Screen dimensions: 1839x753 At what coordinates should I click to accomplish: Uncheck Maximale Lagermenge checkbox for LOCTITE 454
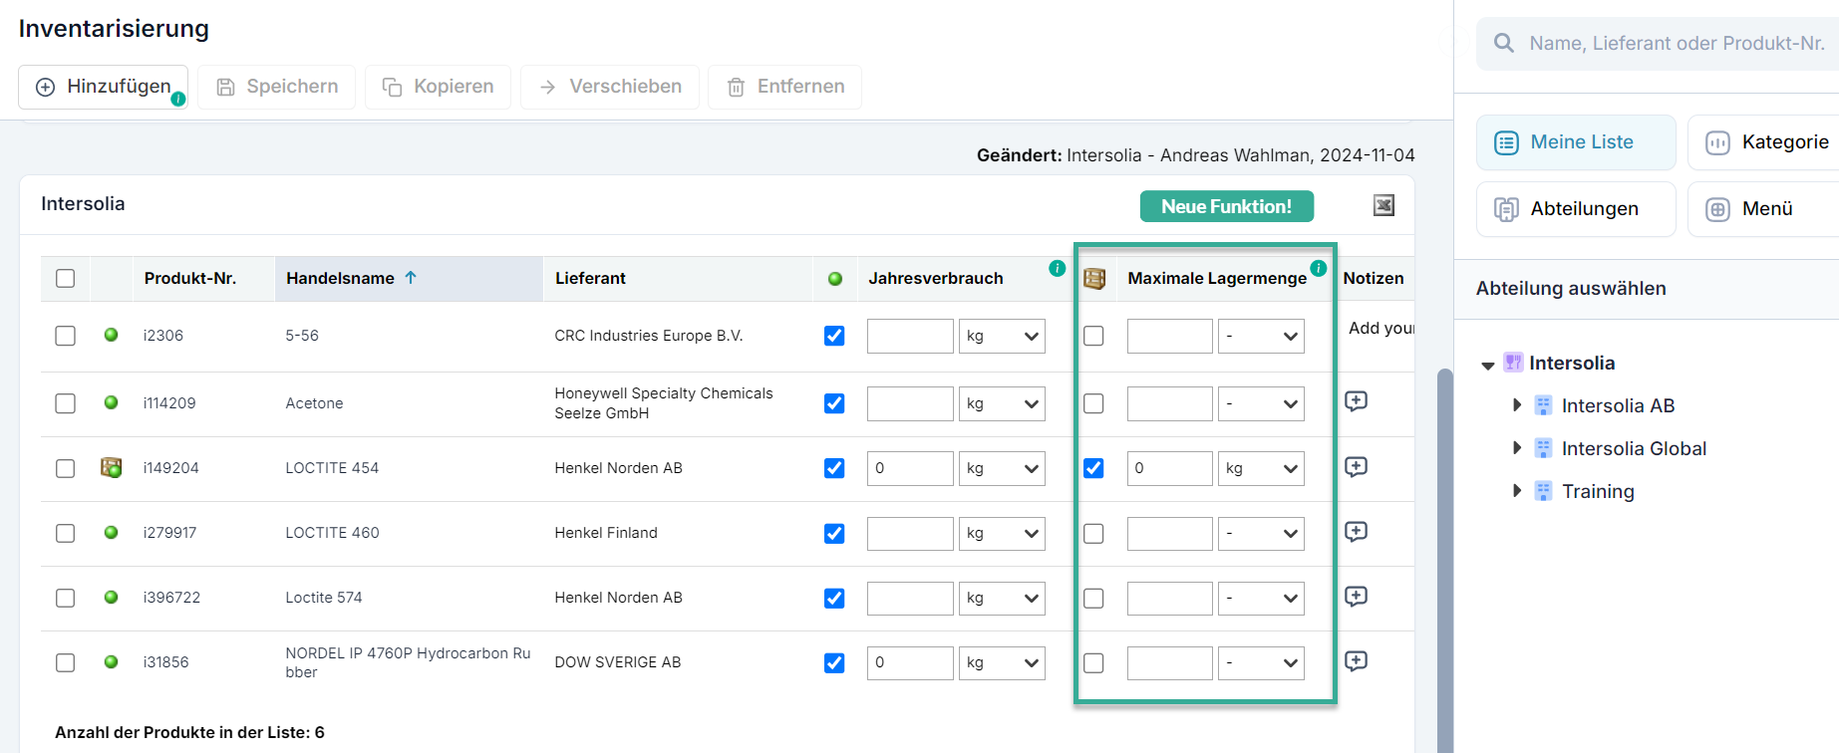click(1094, 468)
